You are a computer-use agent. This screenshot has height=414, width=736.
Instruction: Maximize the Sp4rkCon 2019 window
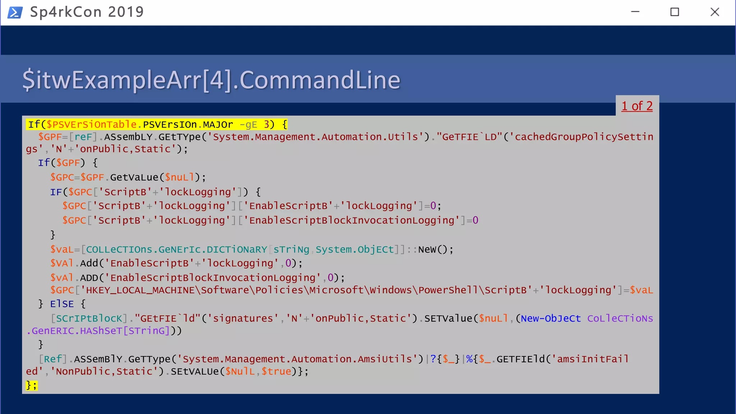[675, 12]
